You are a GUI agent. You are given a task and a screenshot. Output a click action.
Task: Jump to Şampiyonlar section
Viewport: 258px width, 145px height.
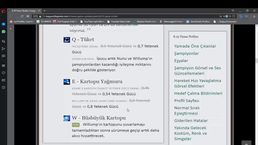pos(186,54)
